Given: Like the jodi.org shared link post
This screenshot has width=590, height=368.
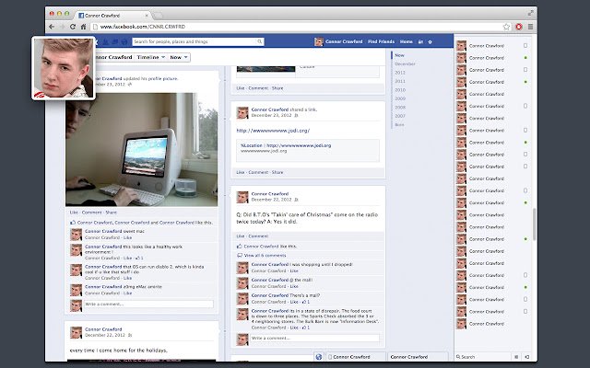Looking at the screenshot, I should (x=240, y=172).
